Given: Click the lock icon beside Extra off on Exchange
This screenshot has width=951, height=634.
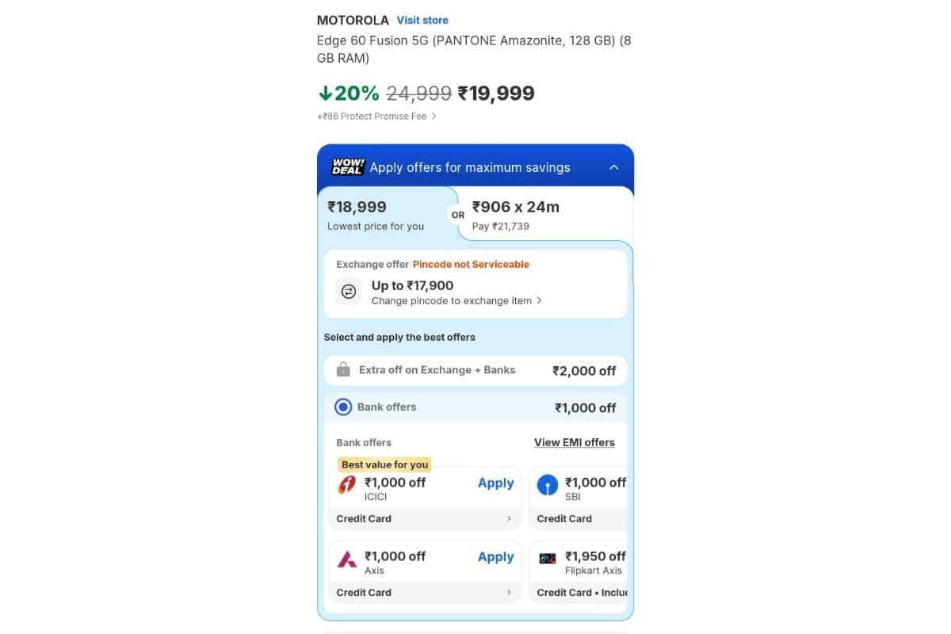Looking at the screenshot, I should click(x=344, y=369).
